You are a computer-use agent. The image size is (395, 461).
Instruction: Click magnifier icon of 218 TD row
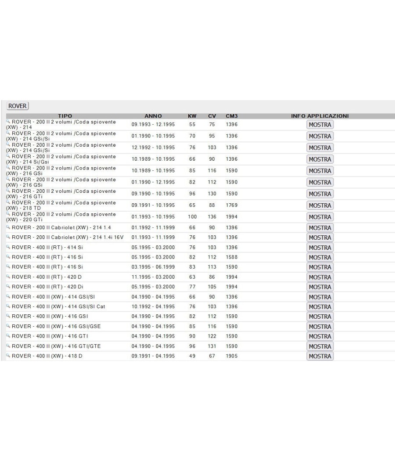click(8, 202)
